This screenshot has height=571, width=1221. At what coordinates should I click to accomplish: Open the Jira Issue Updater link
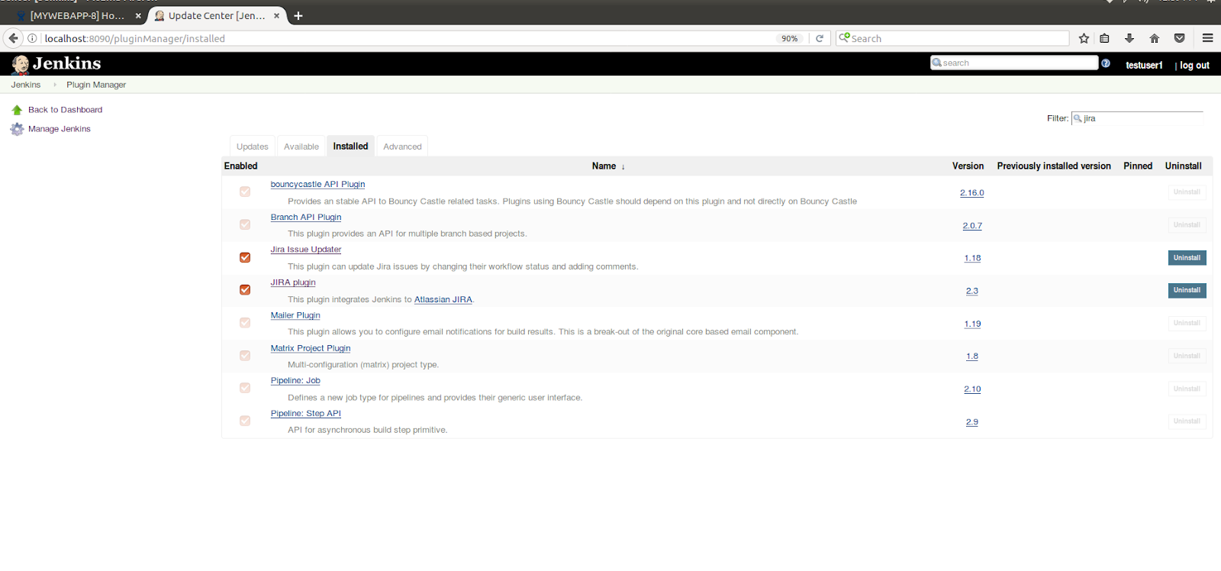tap(305, 250)
